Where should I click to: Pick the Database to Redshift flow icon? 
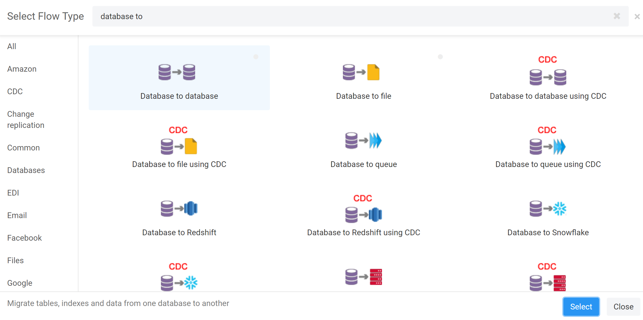179,209
